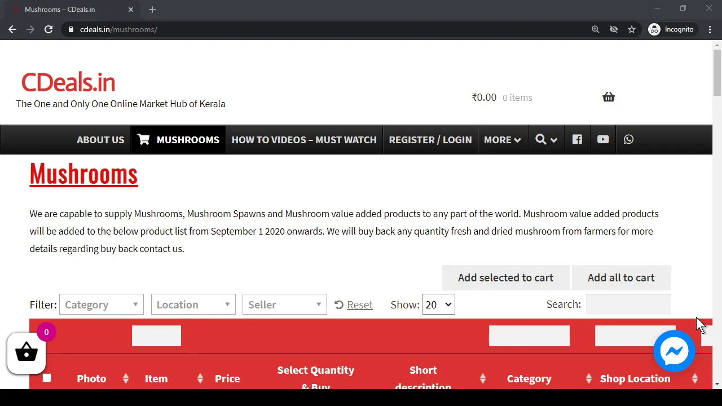
Task: View site info via the padlock icon
Action: [x=71, y=29]
